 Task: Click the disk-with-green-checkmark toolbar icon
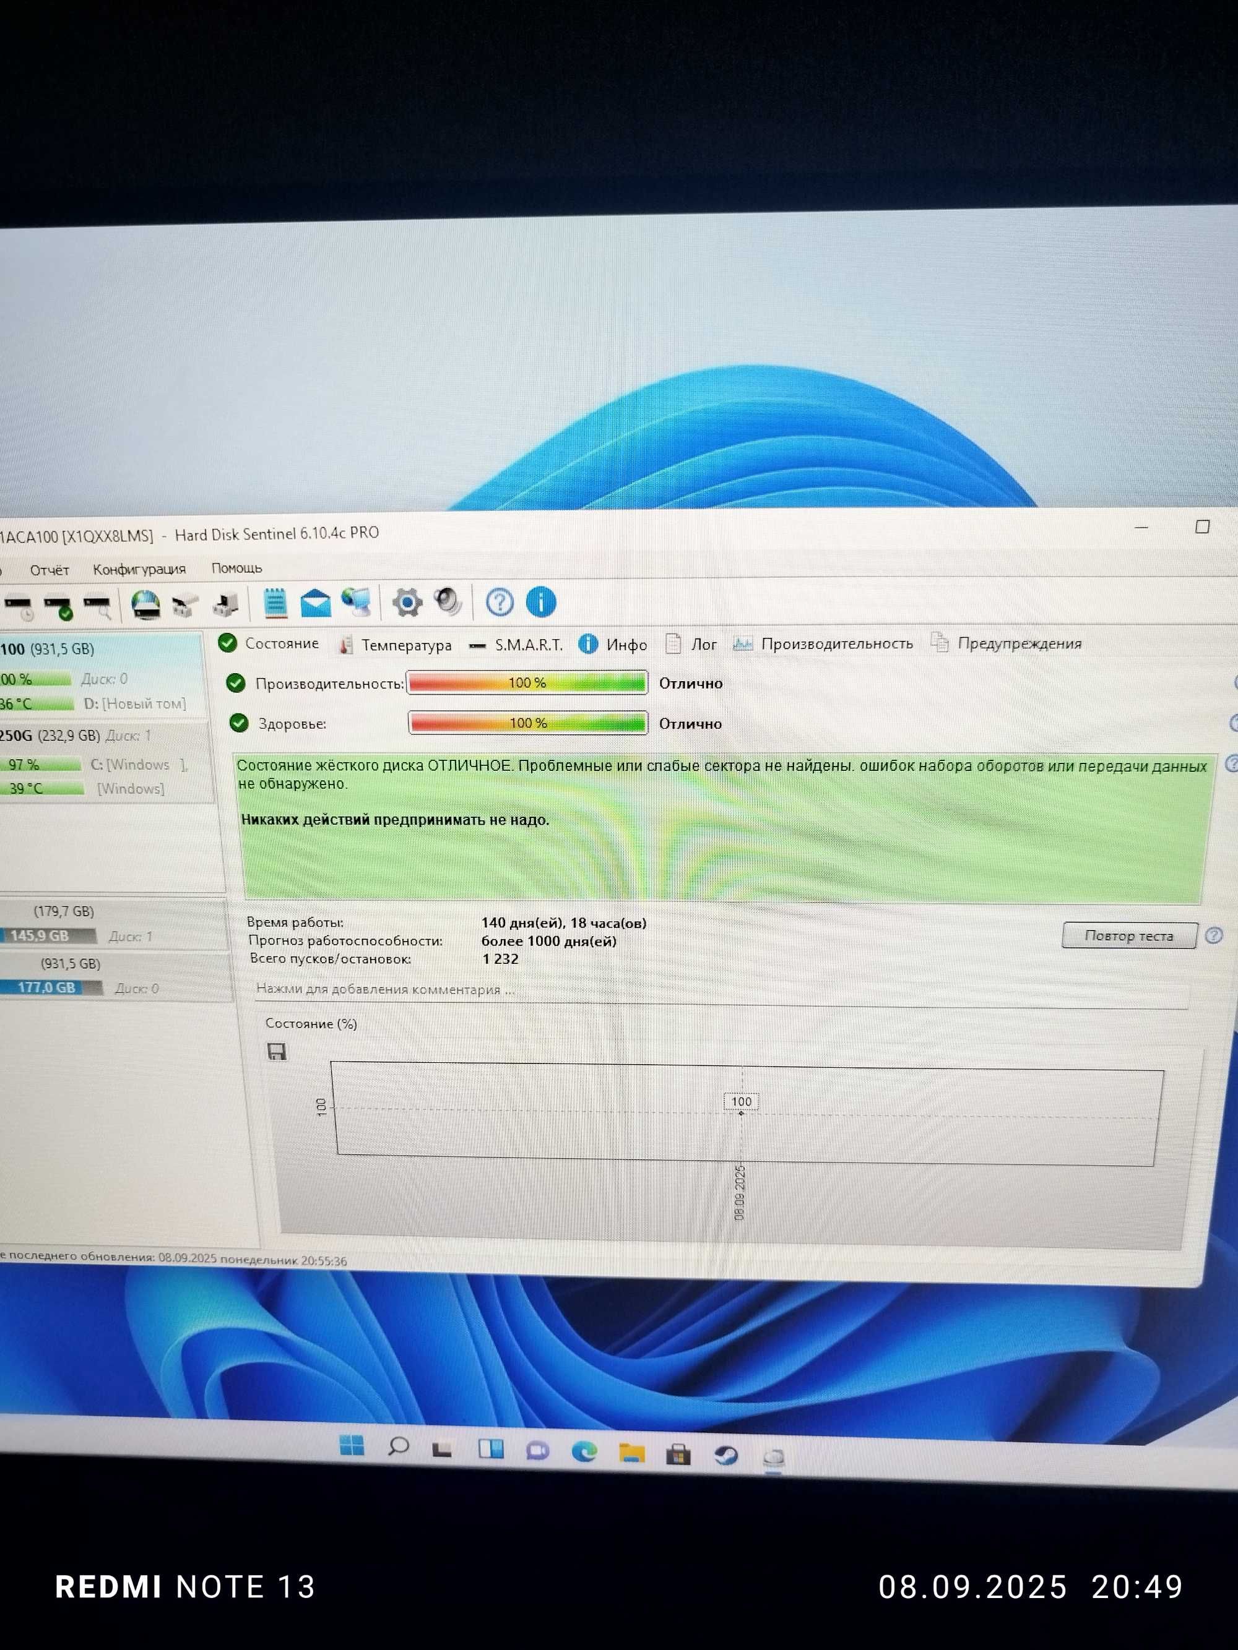tap(58, 607)
